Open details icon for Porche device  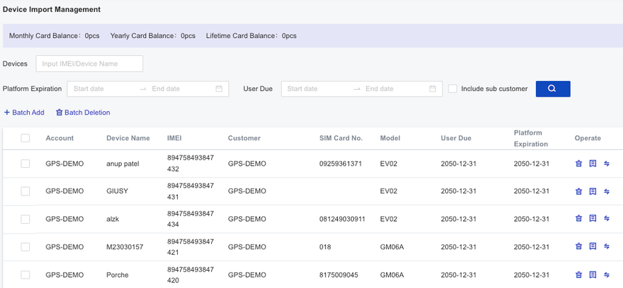[593, 274]
